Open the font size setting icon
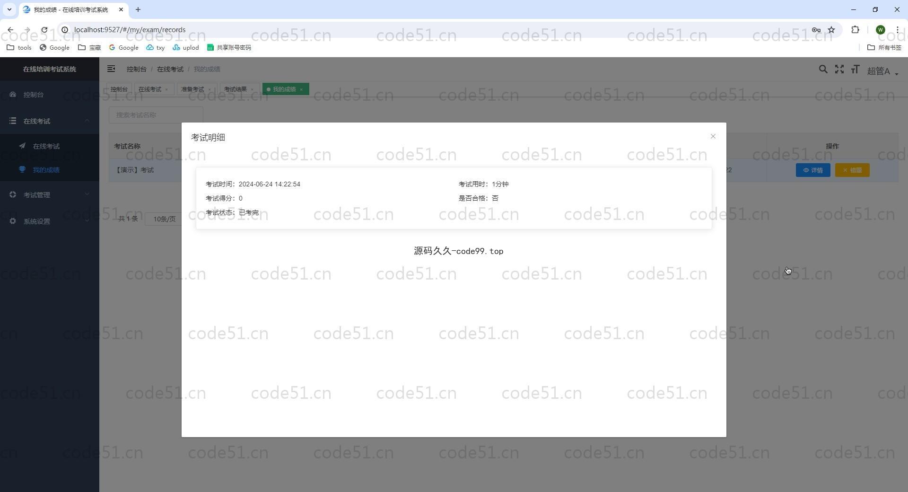 coord(855,70)
